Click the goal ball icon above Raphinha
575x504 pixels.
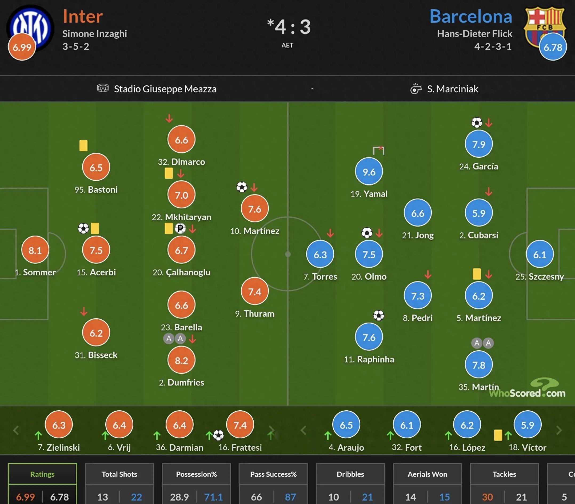378,316
